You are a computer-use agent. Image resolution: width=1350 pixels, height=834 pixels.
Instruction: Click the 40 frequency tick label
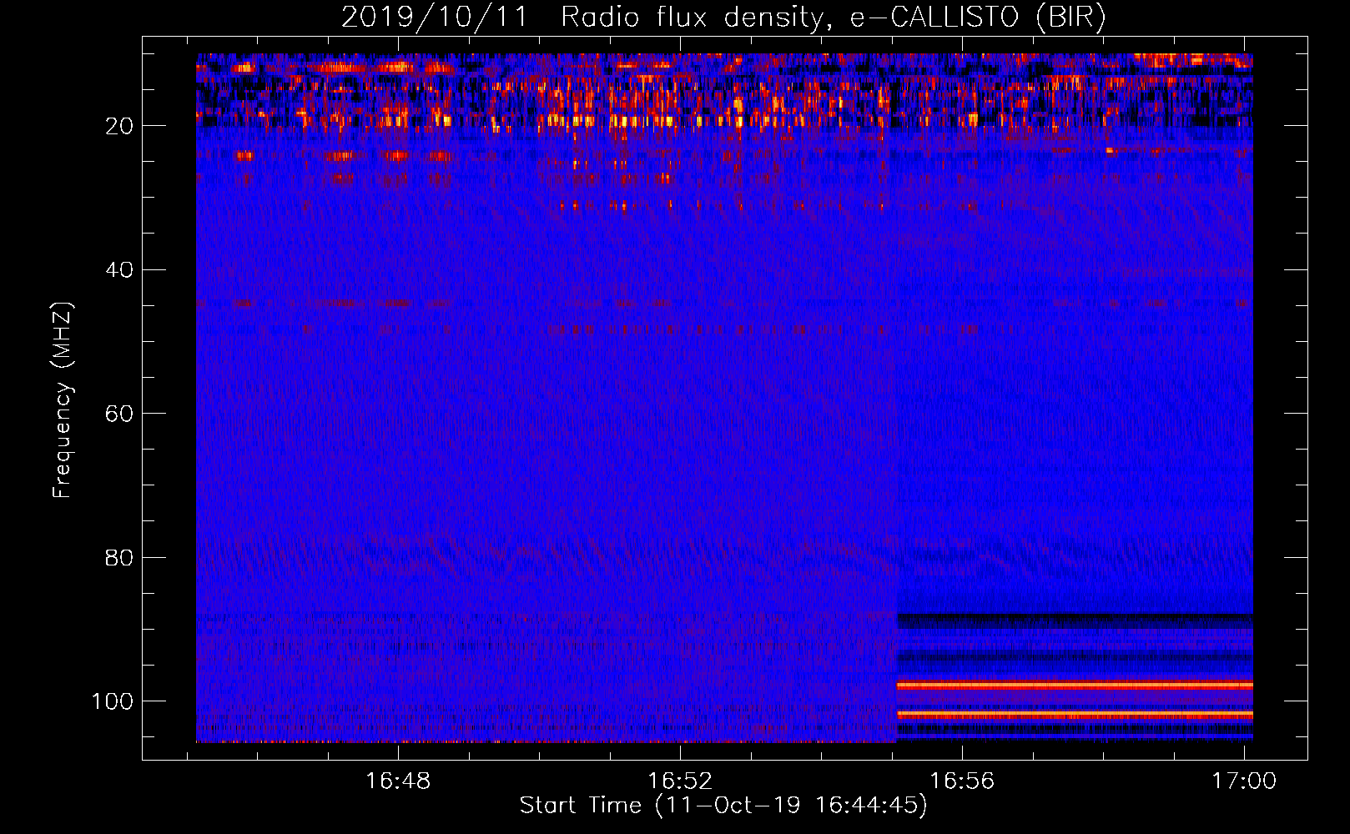coord(119,270)
